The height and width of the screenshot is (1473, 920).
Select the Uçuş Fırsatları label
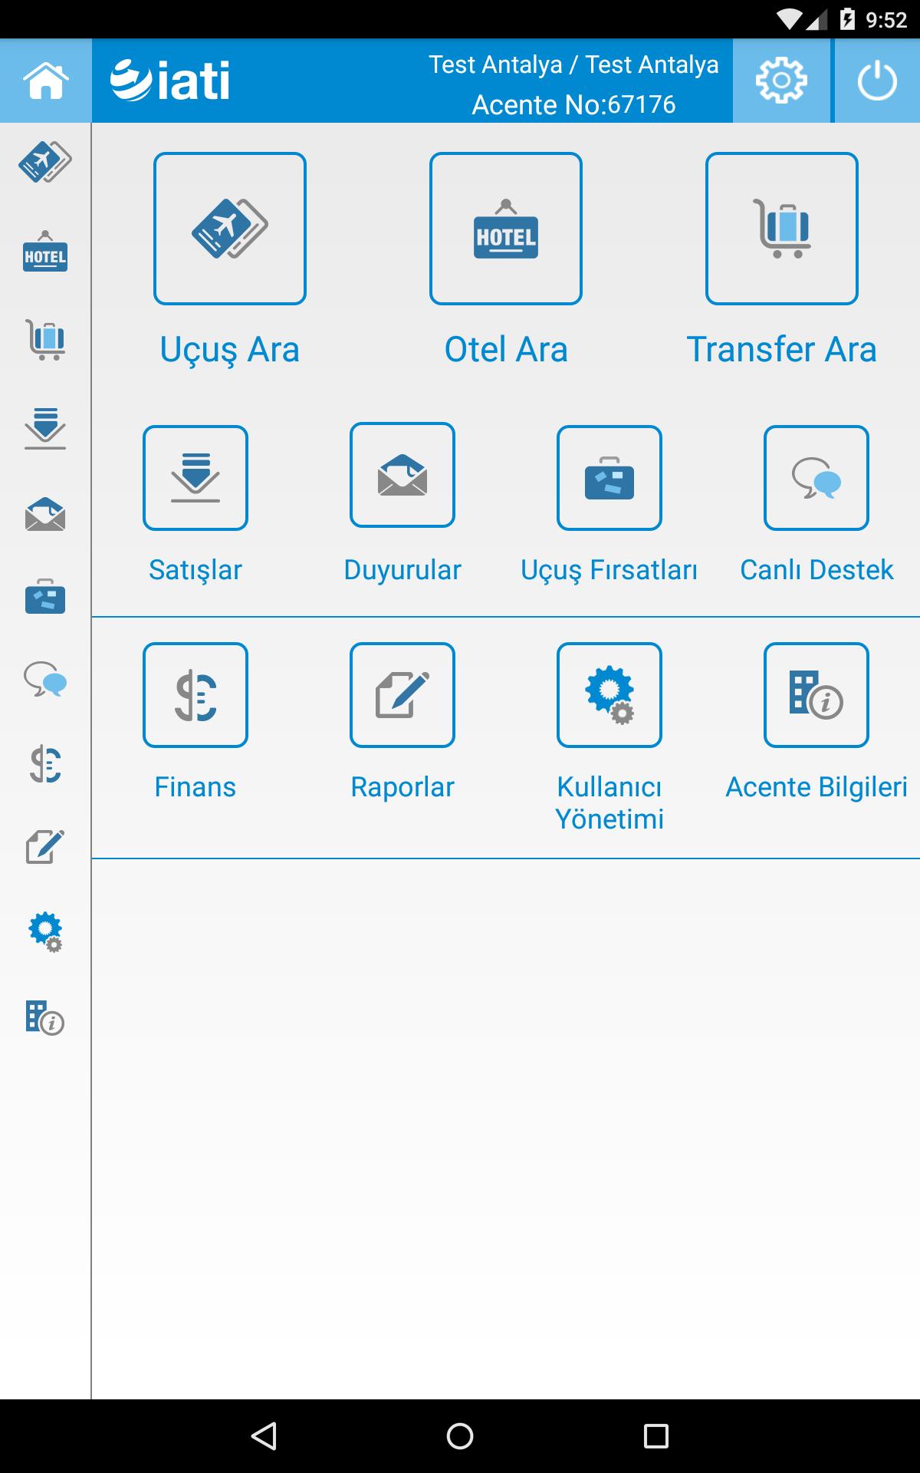tap(609, 571)
